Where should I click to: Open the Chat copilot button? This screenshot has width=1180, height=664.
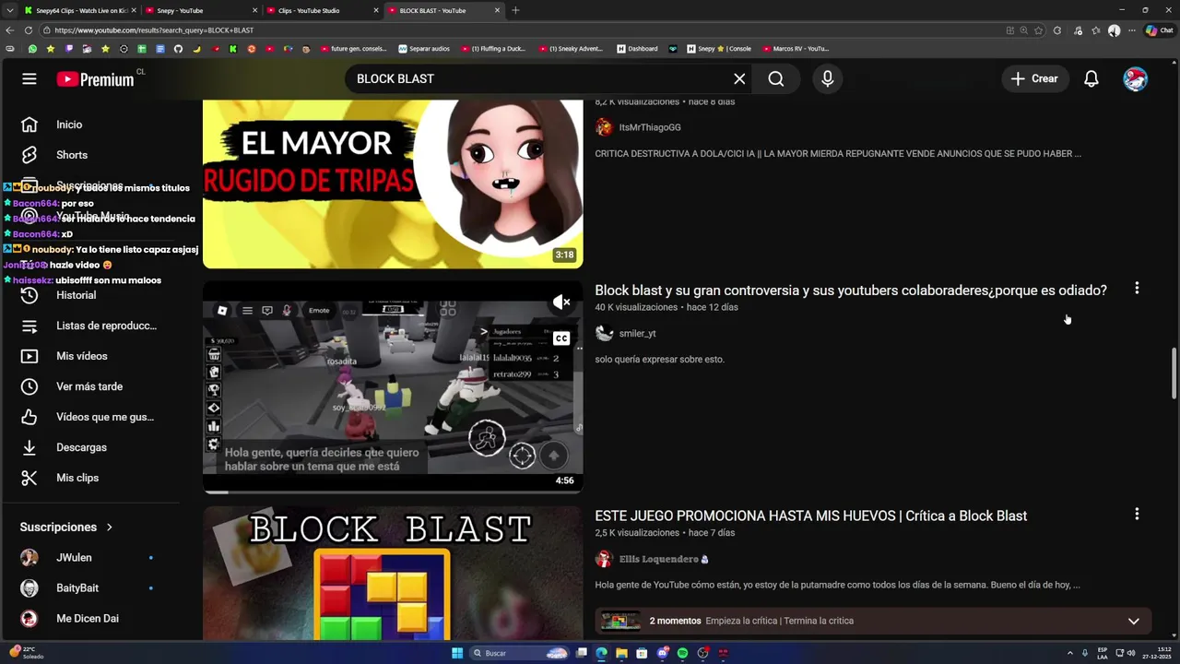(1159, 30)
